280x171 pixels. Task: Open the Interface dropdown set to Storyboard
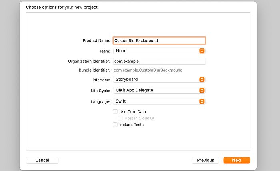point(159,80)
